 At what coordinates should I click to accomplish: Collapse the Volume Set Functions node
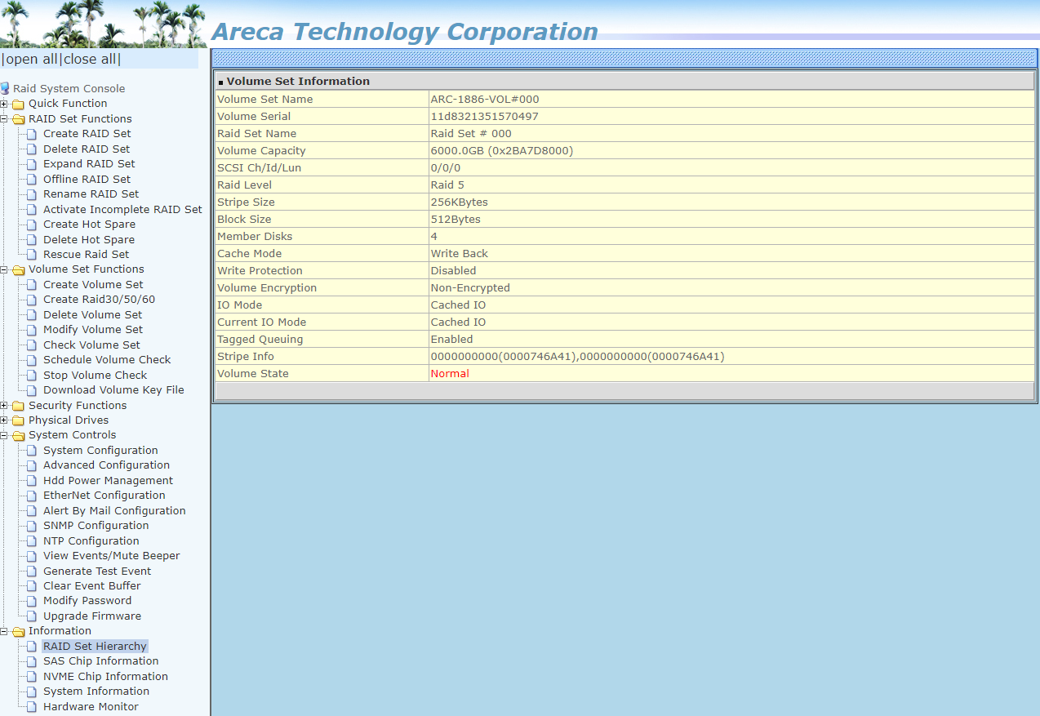(4, 269)
